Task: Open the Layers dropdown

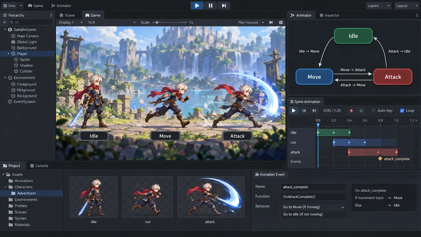Action: 378,6
